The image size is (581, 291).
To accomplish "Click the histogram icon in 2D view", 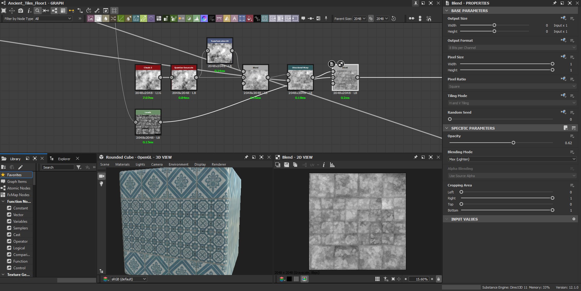I will coord(332,165).
